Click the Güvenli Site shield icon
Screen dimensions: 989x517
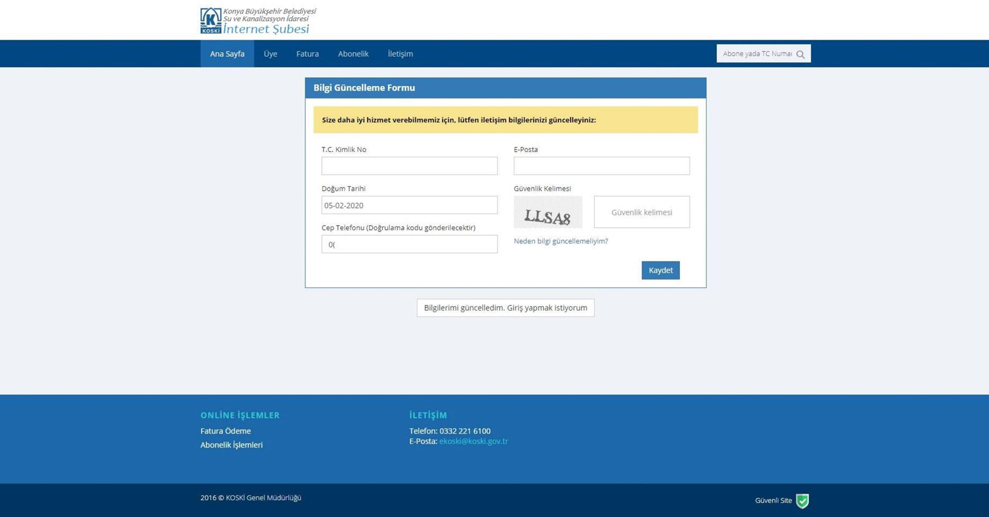[x=802, y=501]
